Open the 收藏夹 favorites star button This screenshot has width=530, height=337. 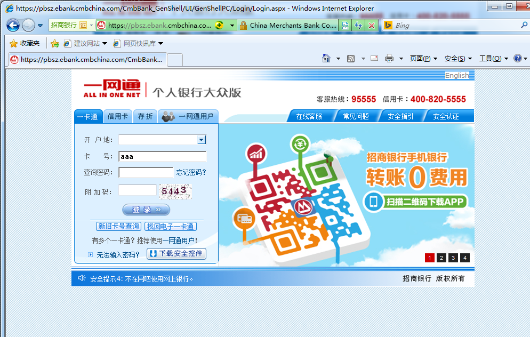[25, 43]
